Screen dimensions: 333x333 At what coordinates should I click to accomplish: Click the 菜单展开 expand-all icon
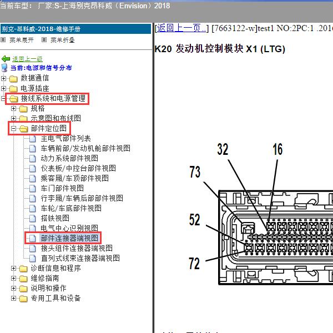pyautogui.click(x=3, y=40)
